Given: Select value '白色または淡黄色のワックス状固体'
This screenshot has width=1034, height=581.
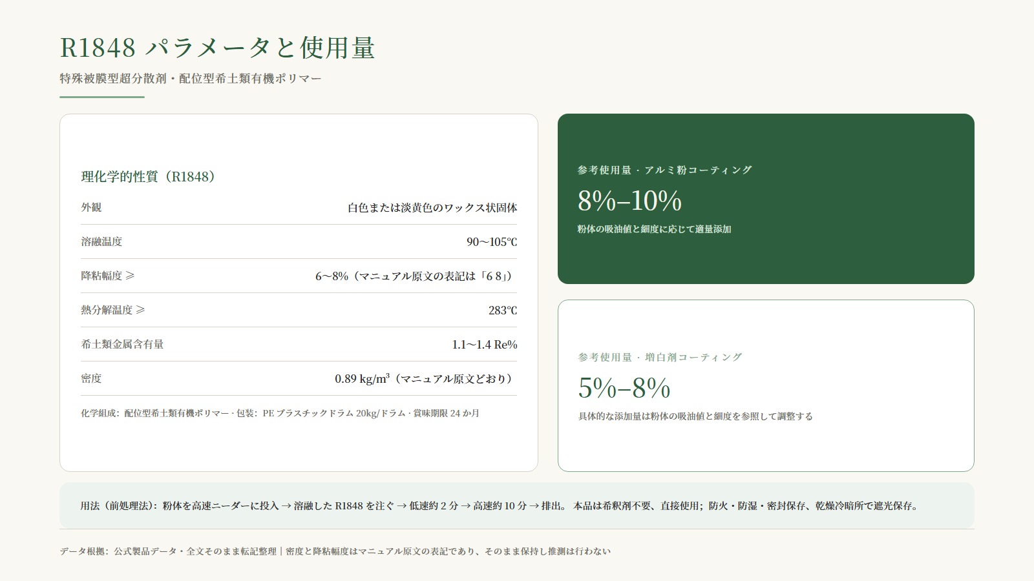Looking at the screenshot, I should pyautogui.click(x=432, y=208).
